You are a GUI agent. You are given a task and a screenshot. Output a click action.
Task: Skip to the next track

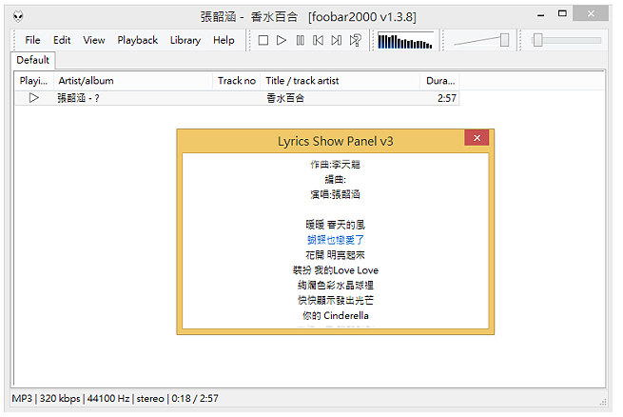coord(336,40)
